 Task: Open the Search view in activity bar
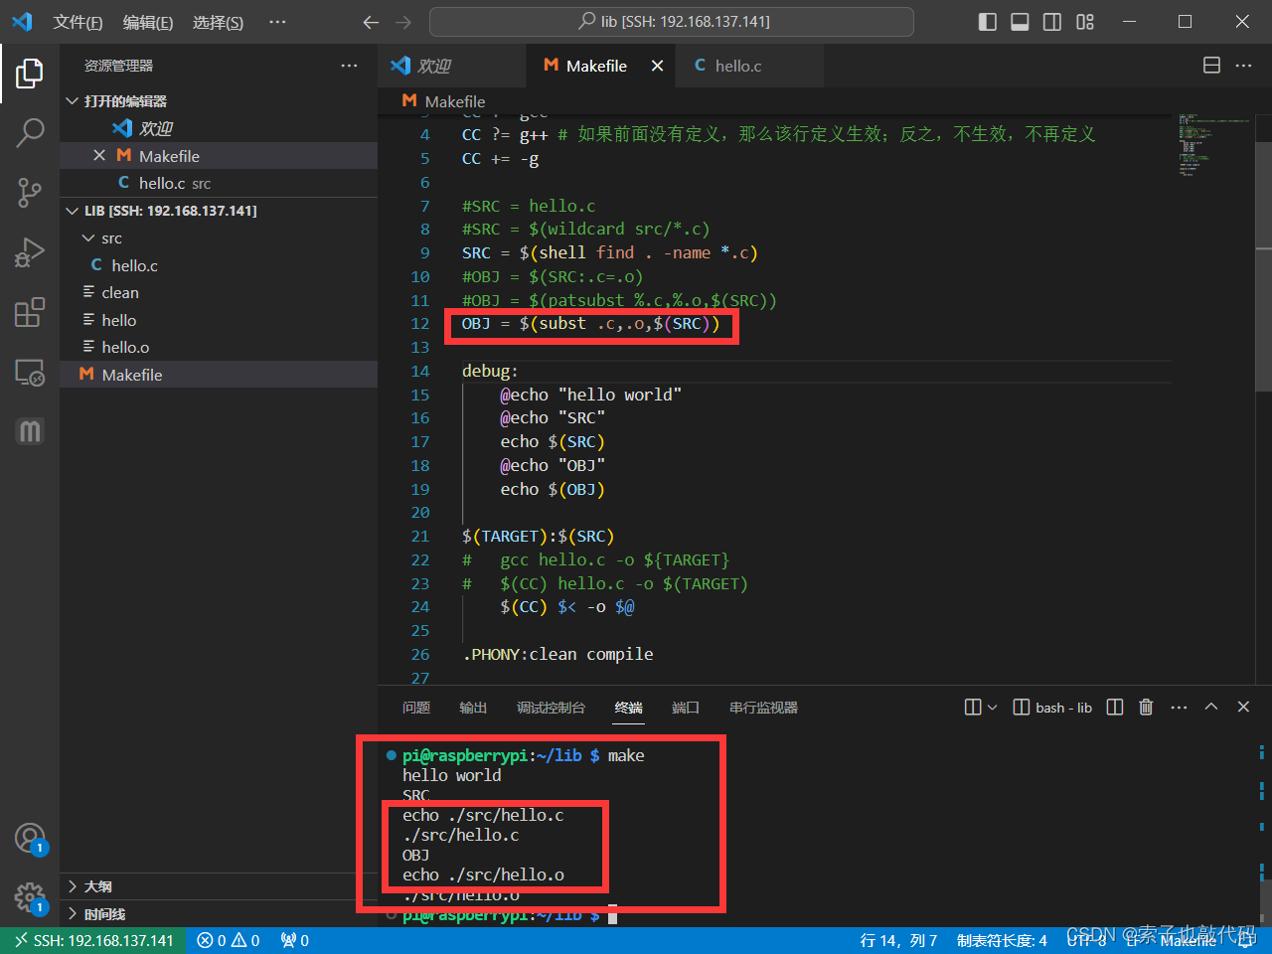[30, 132]
